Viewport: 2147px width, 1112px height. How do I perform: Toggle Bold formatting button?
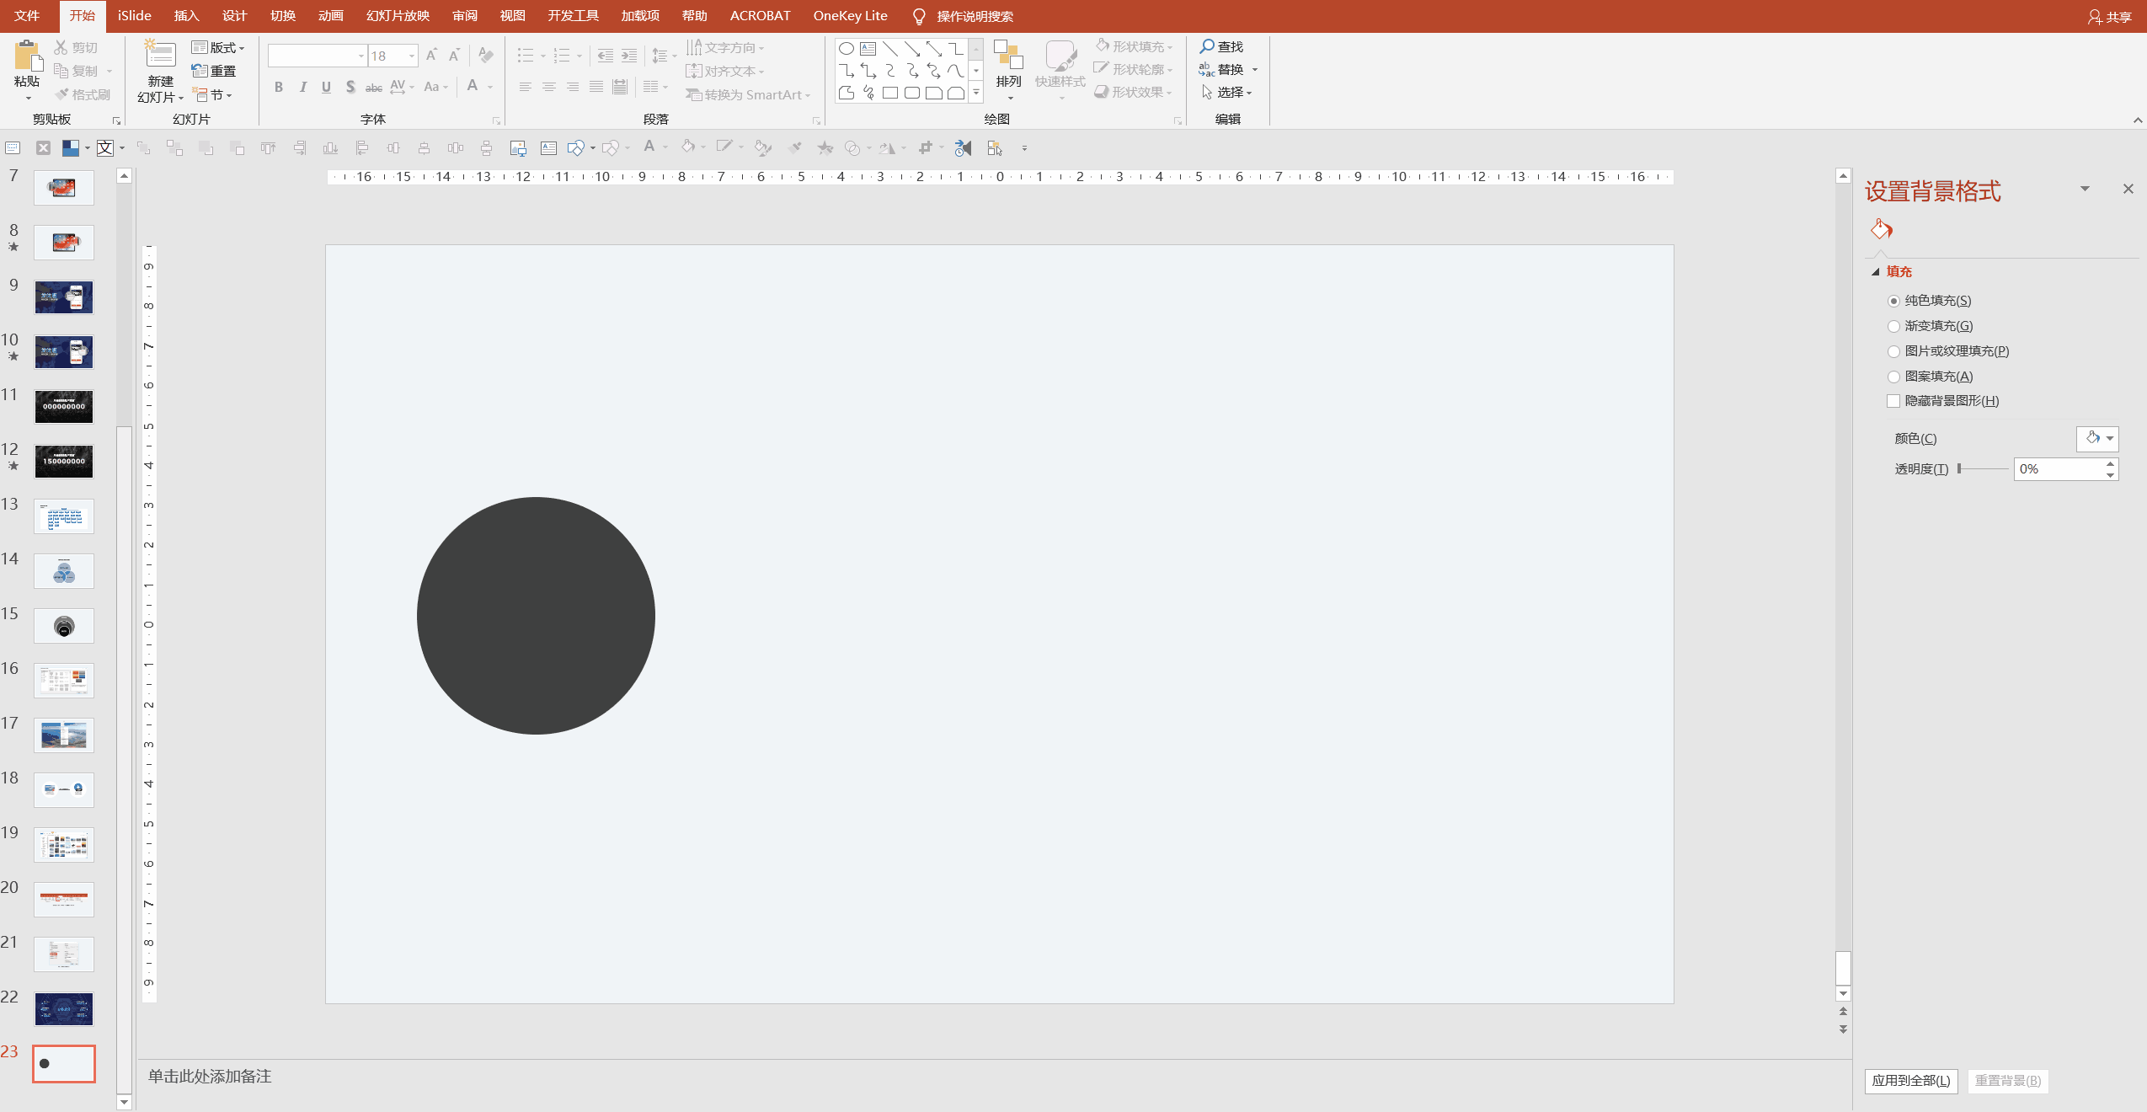[279, 87]
